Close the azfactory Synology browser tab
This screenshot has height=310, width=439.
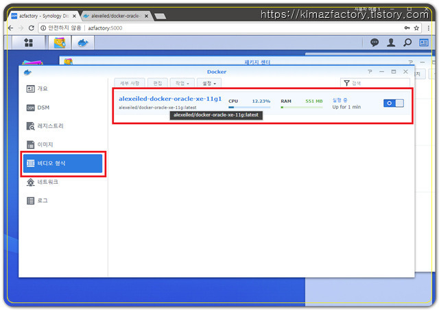(x=74, y=16)
